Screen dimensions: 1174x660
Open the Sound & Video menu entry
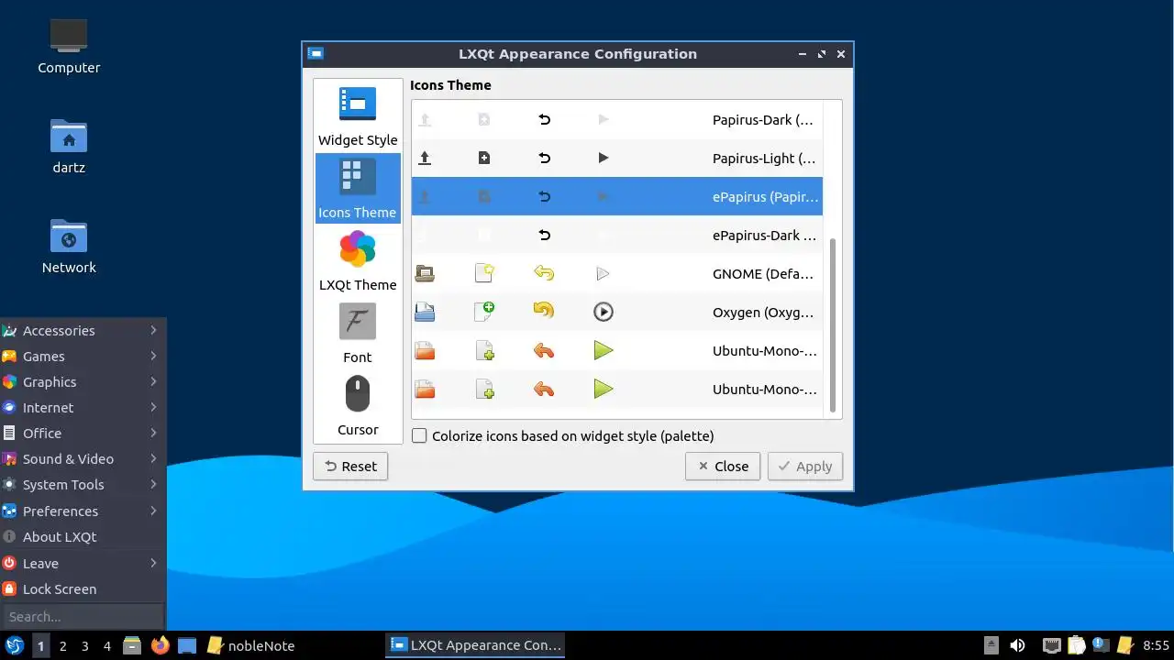tap(83, 458)
